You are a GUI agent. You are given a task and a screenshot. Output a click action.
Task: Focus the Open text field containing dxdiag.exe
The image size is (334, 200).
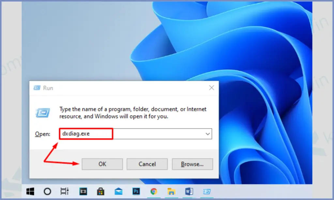135,134
